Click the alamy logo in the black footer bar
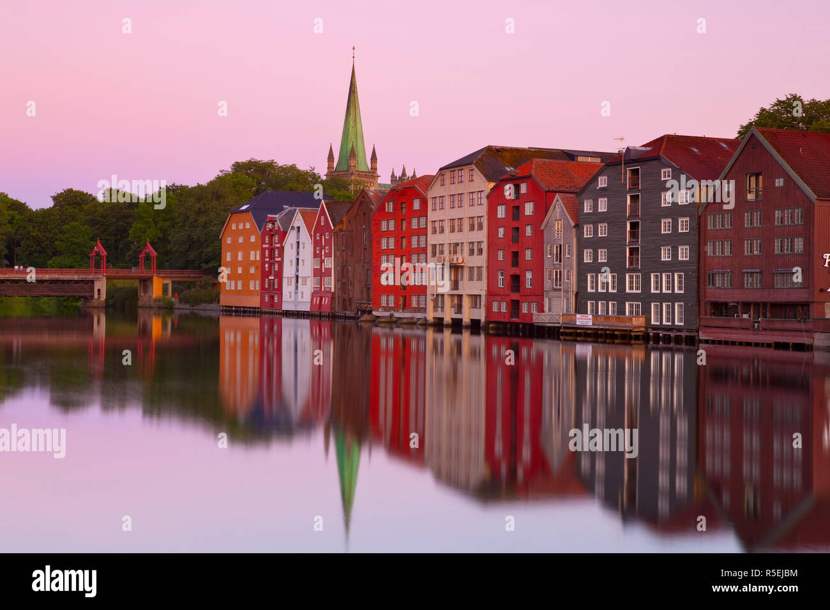Image resolution: width=830 pixels, height=610 pixels. pyautogui.click(x=64, y=581)
